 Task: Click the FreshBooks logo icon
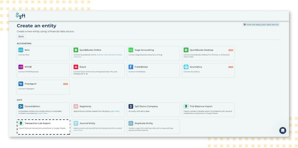[131, 67]
